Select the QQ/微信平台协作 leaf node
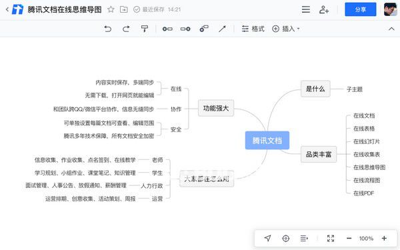The image size is (400, 250). pyautogui.click(x=103, y=109)
